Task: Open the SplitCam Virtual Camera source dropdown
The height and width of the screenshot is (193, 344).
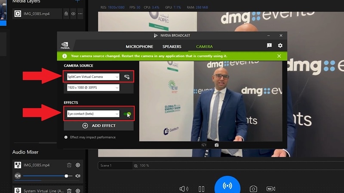Action: click(93, 77)
